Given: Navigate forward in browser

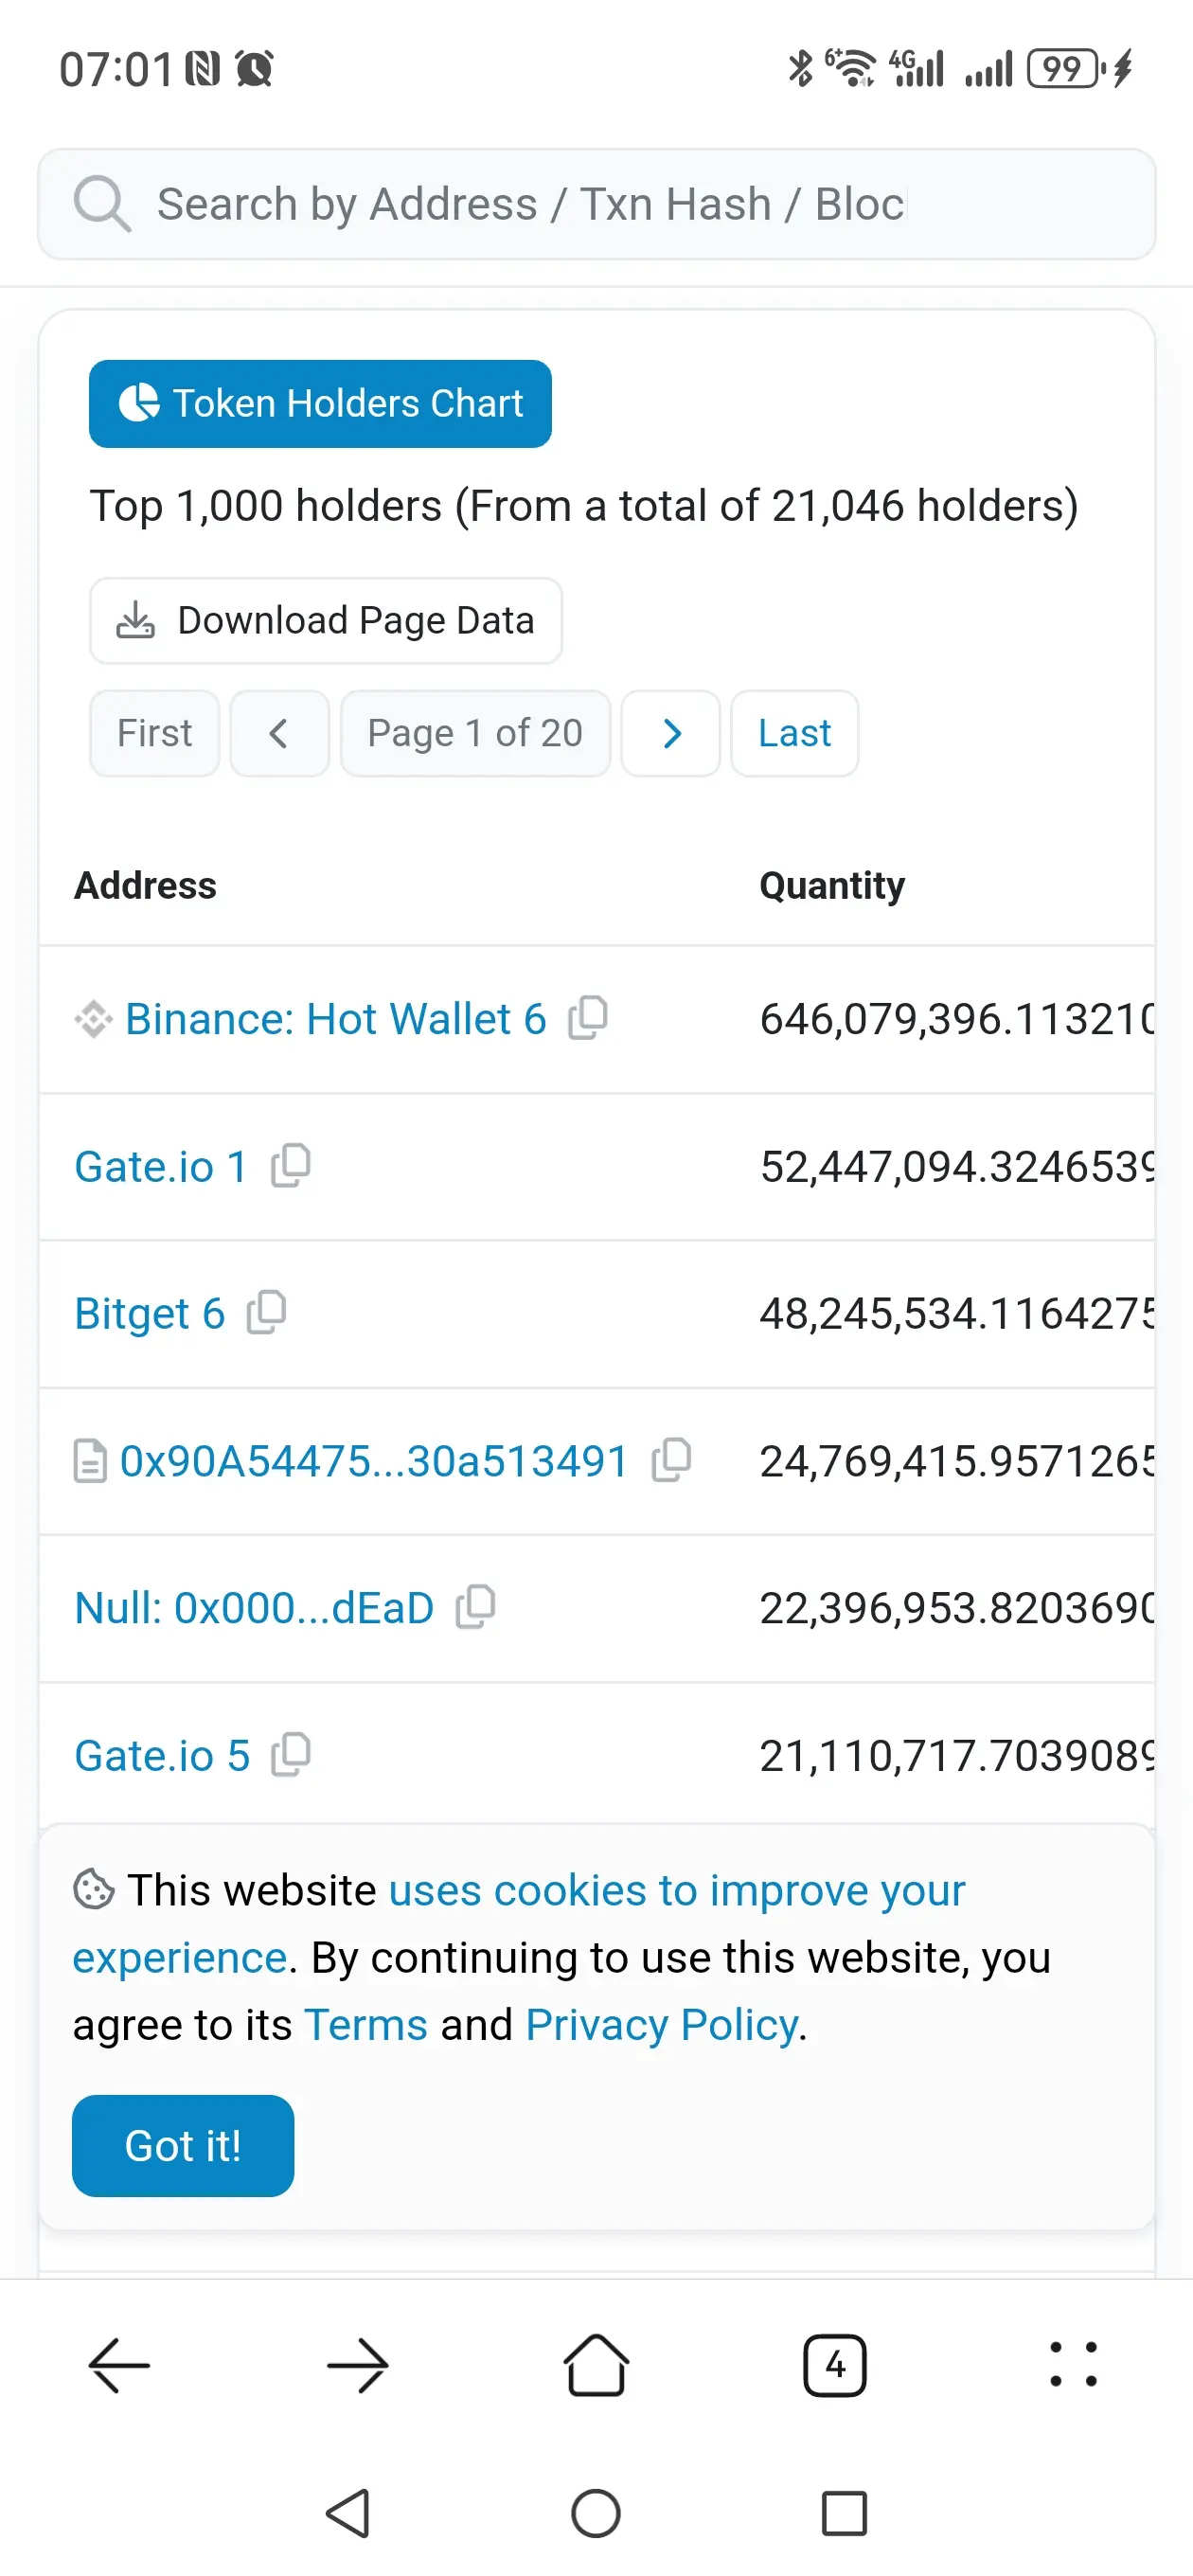Looking at the screenshot, I should [x=357, y=2366].
